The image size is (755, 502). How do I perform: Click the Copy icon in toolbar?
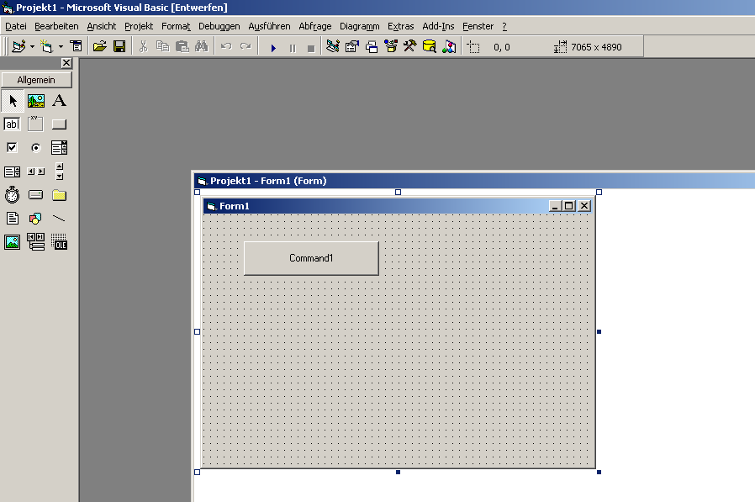click(163, 47)
